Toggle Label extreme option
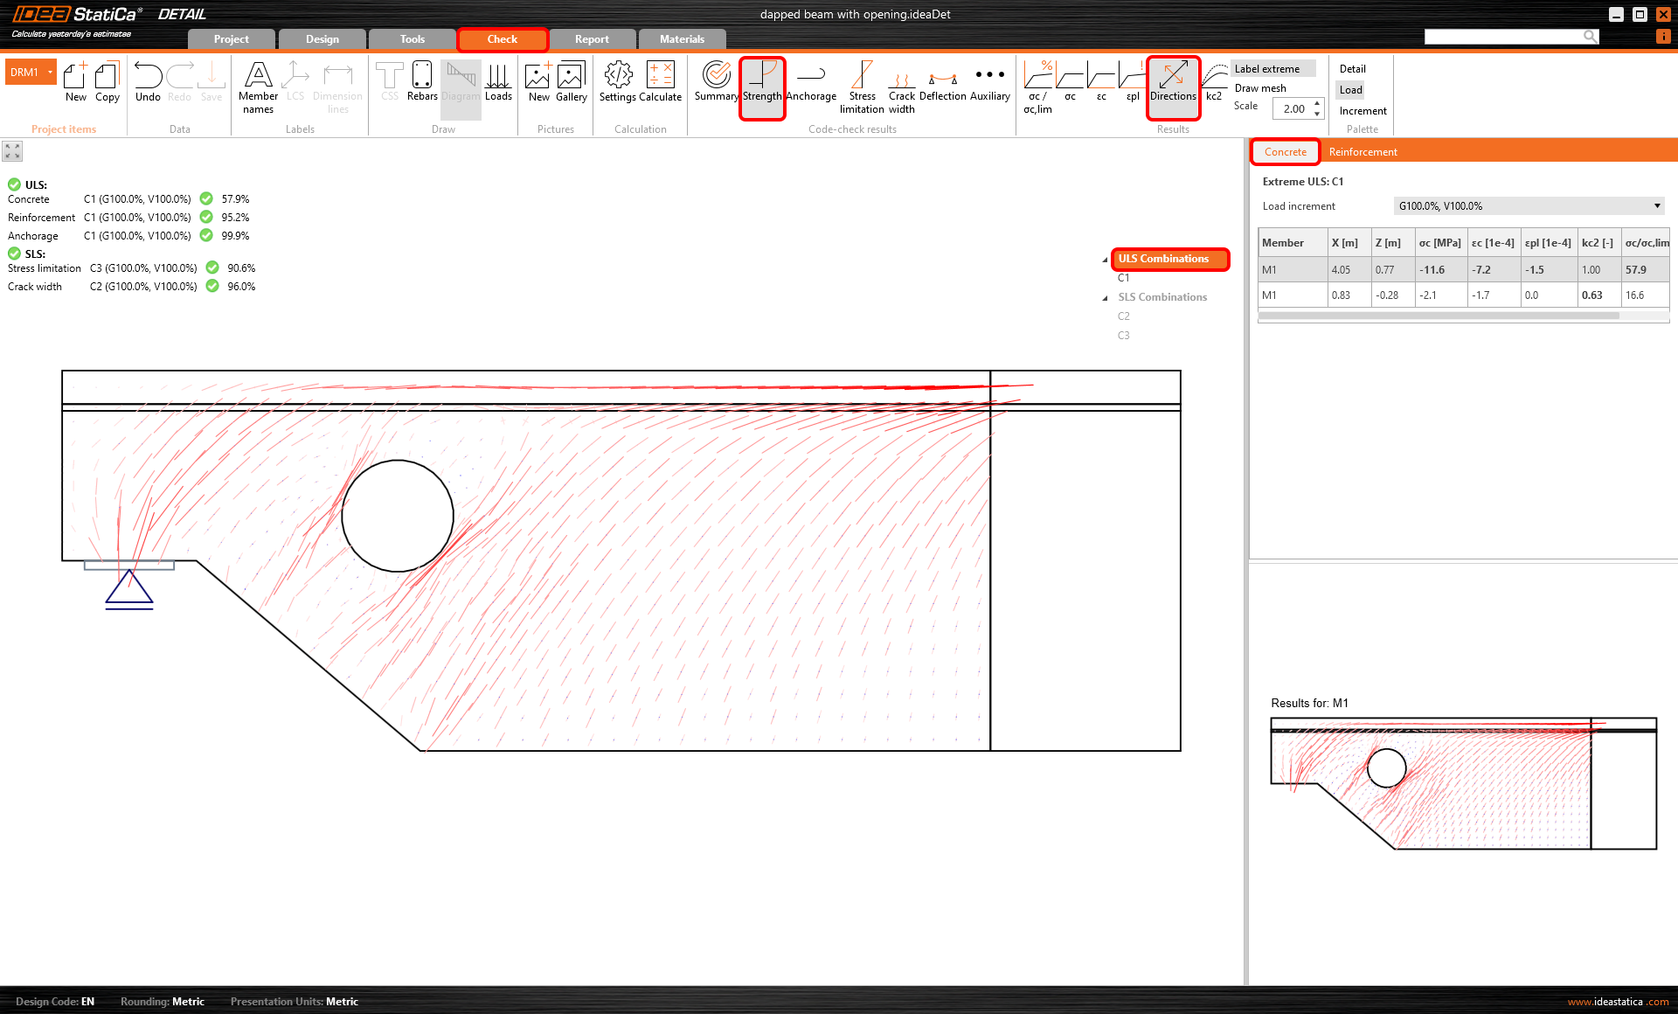Image resolution: width=1678 pixels, height=1014 pixels. [x=1266, y=69]
